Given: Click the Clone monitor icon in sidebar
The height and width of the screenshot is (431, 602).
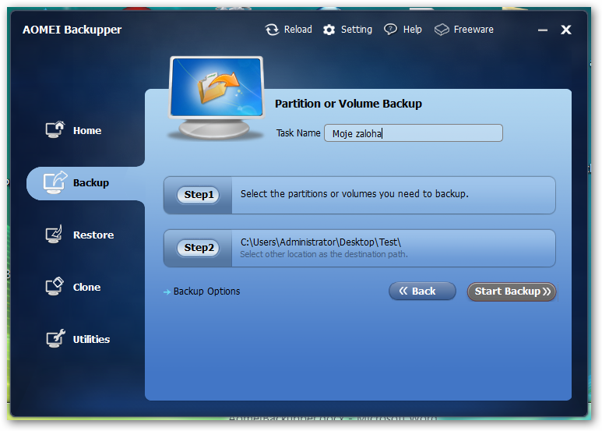Looking at the screenshot, I should point(55,287).
